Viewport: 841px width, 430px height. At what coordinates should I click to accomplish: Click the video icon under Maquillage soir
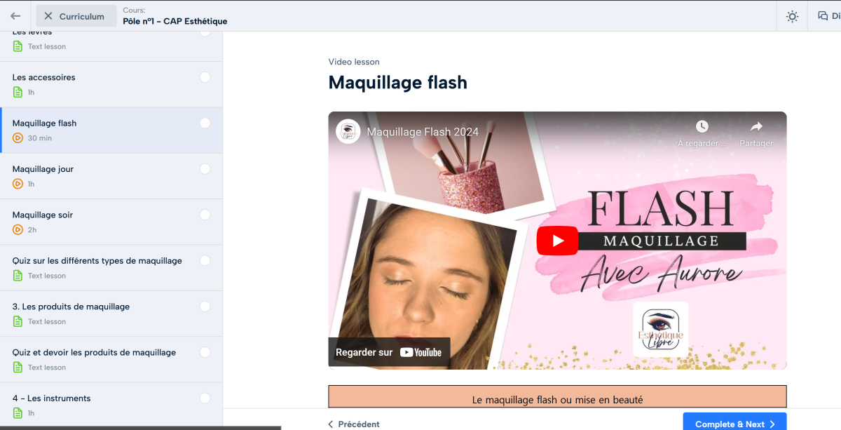click(18, 230)
